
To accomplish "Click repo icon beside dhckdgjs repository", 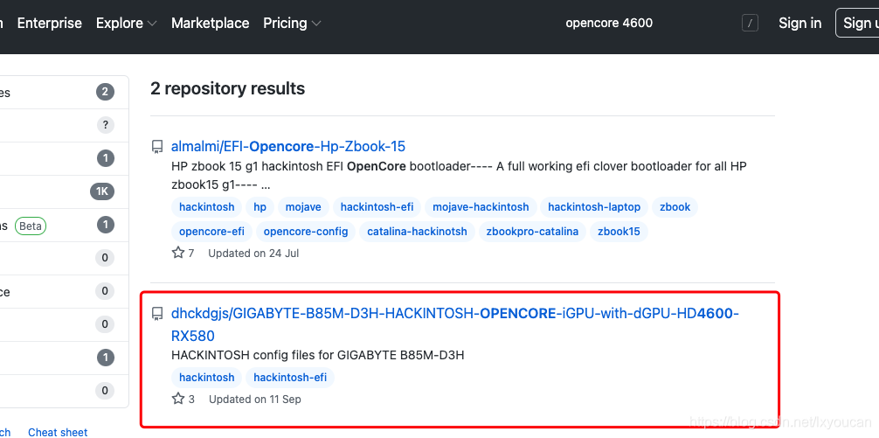I will point(157,314).
